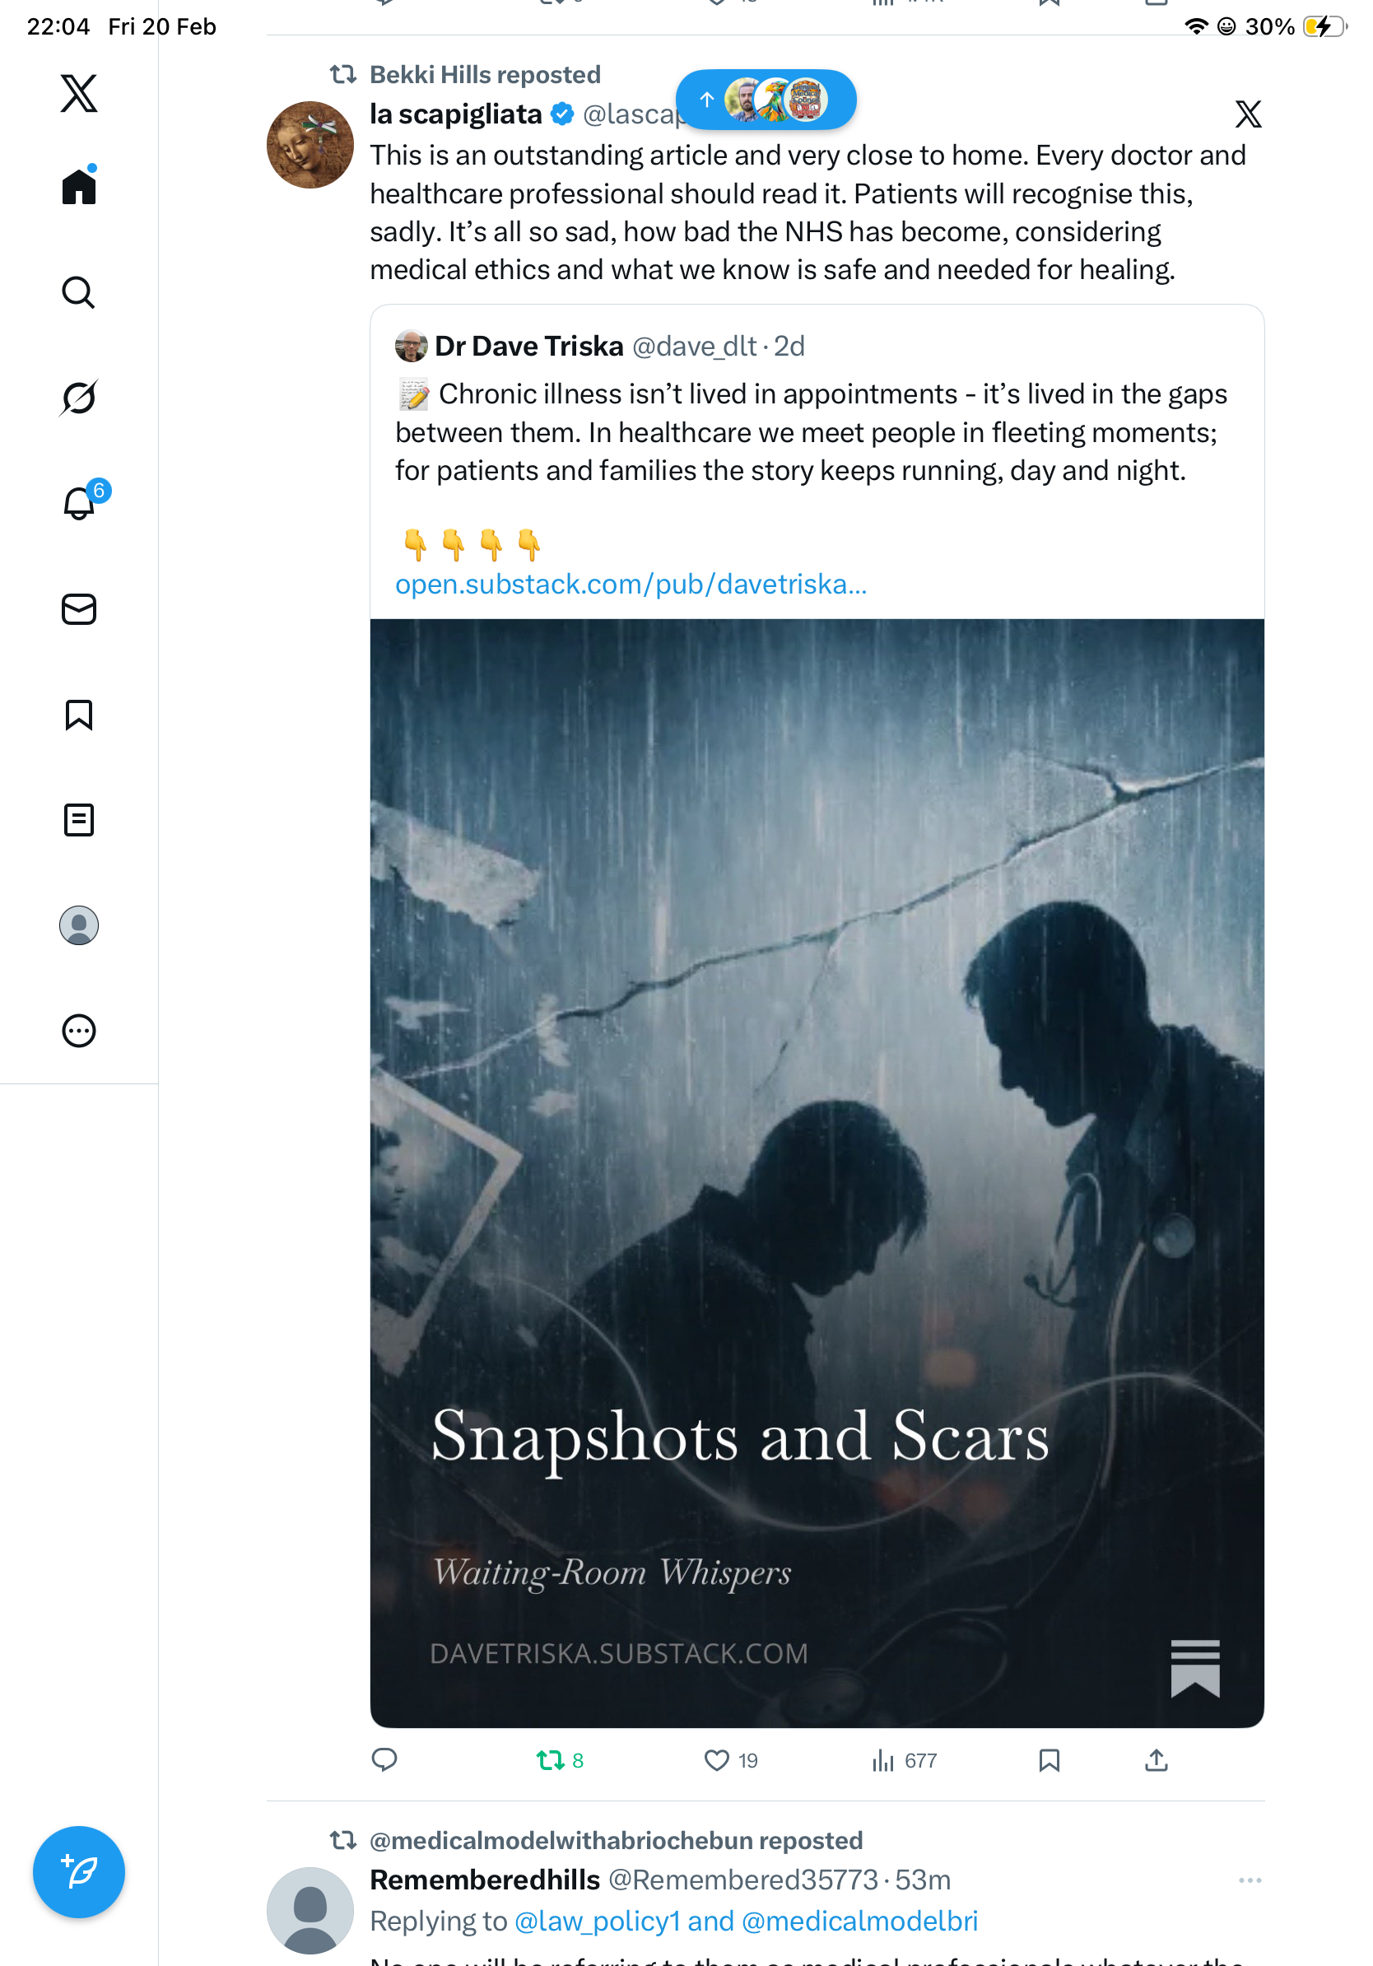Open the open.substack.com article link
This screenshot has width=1373, height=1966.
tap(631, 583)
